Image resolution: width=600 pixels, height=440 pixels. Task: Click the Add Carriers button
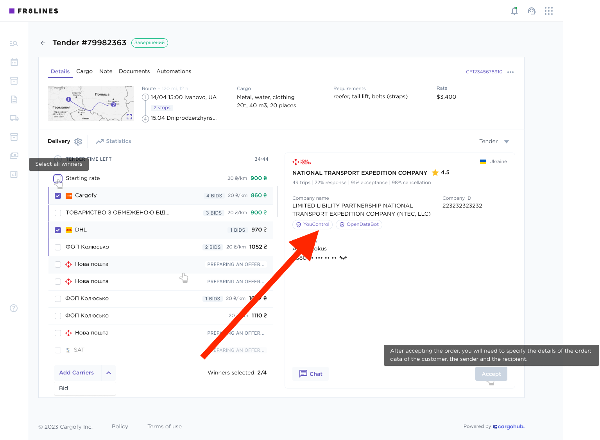click(77, 373)
